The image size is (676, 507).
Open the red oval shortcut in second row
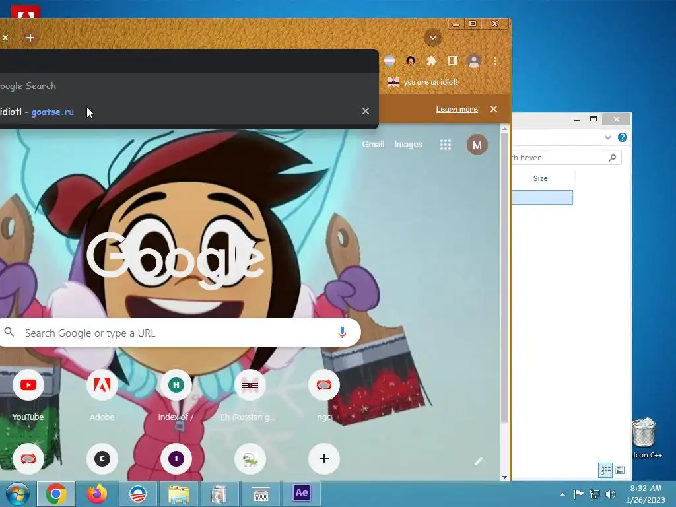[28, 459]
